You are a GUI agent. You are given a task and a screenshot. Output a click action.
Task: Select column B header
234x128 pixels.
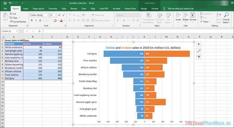33,37
